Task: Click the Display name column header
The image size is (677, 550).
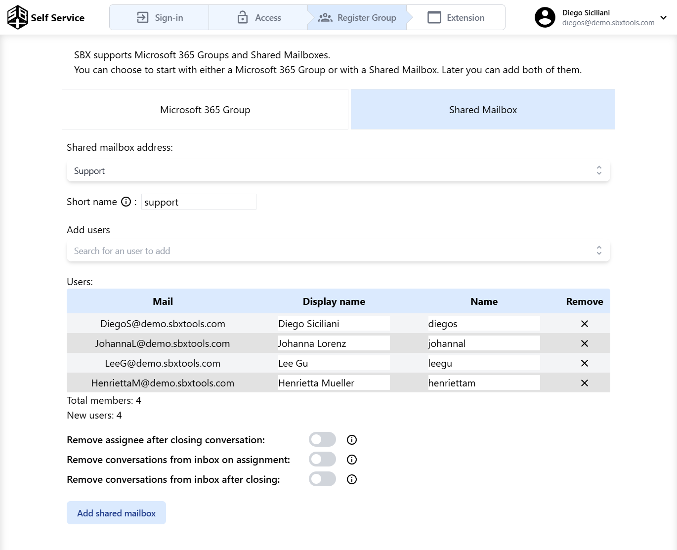Action: coord(334,301)
